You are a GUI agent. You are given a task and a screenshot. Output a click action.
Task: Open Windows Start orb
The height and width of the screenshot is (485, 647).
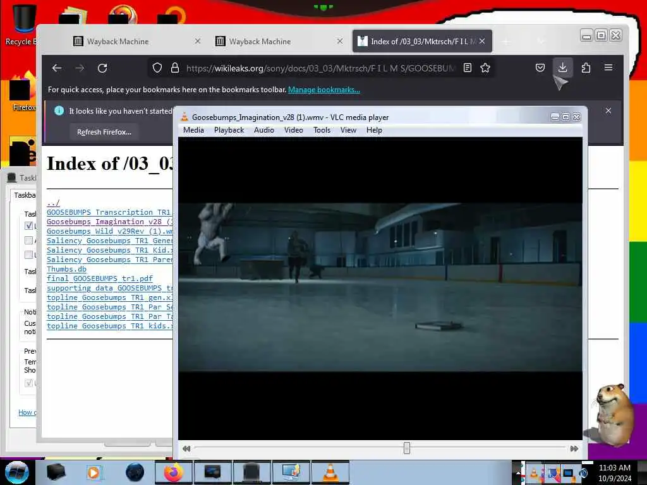click(x=16, y=472)
